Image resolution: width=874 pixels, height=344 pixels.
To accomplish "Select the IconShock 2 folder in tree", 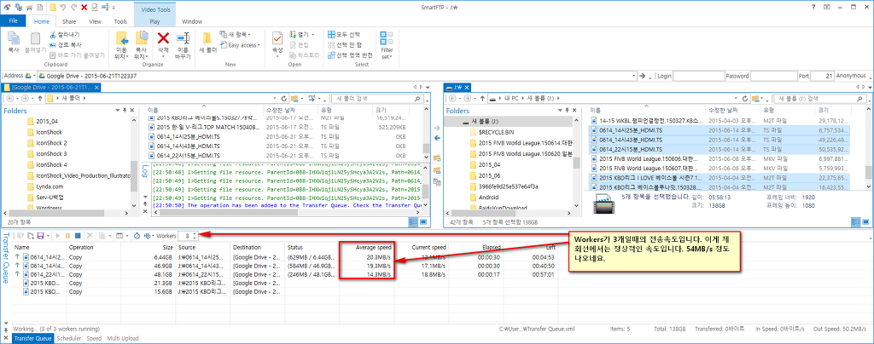I will point(52,143).
